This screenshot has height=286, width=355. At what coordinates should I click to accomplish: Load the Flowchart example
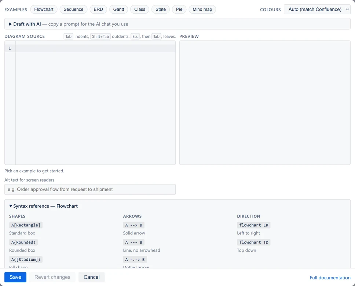[44, 9]
